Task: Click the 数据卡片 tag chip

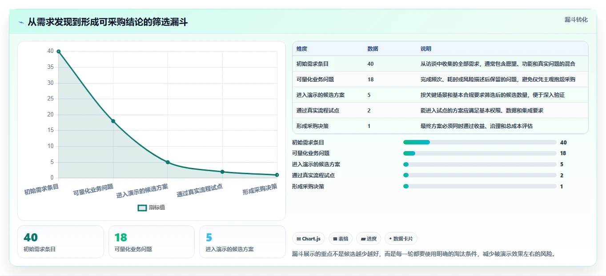Action: click(401, 239)
